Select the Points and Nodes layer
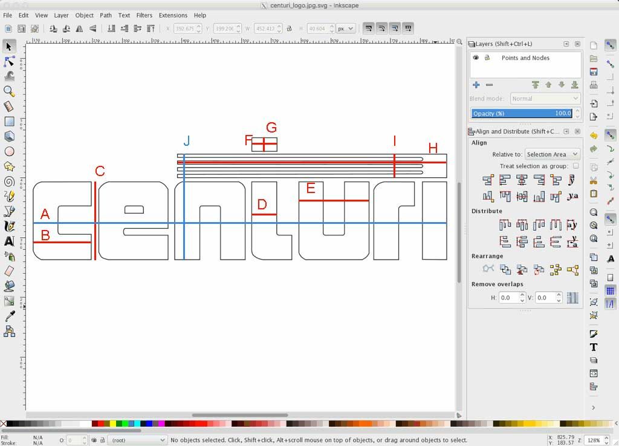Image resolution: width=619 pixels, height=446 pixels. 525,58
